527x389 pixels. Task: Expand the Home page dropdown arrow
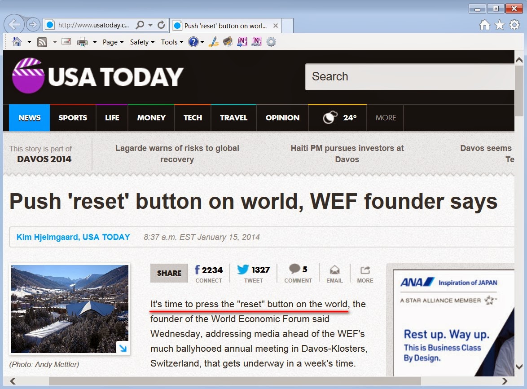[x=29, y=42]
